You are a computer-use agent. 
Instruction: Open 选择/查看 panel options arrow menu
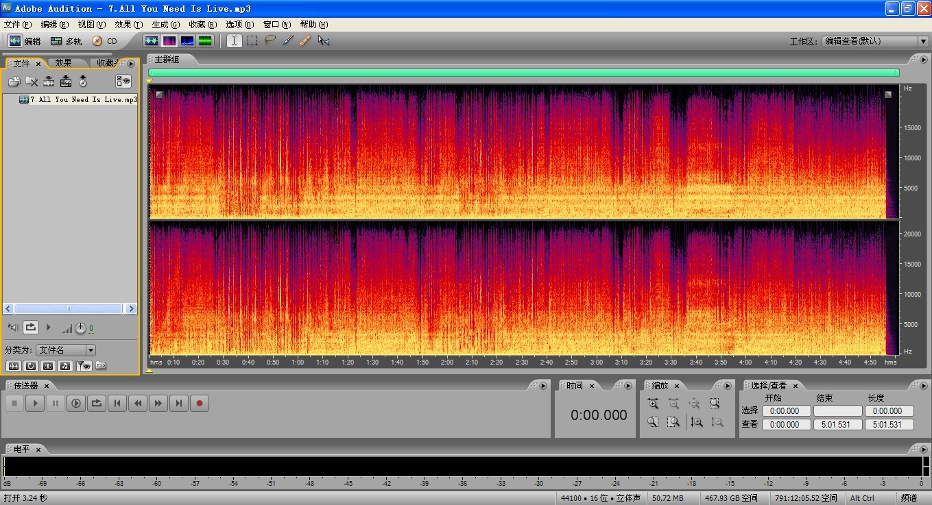pyautogui.click(x=923, y=386)
